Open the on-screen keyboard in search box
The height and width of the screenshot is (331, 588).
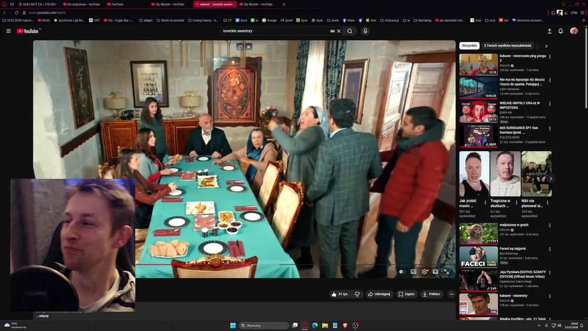point(332,31)
